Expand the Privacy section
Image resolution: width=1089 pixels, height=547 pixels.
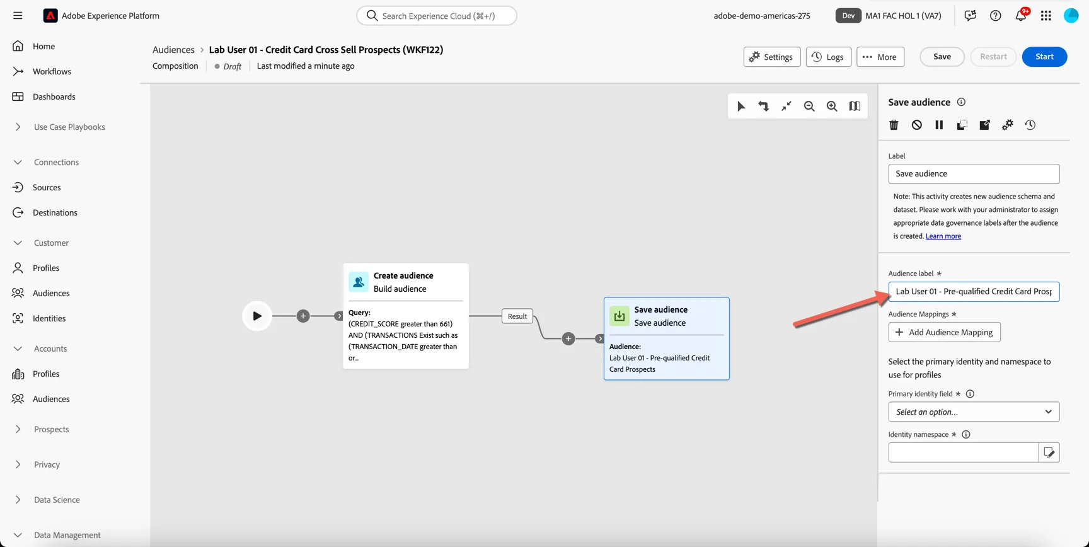pyautogui.click(x=18, y=464)
